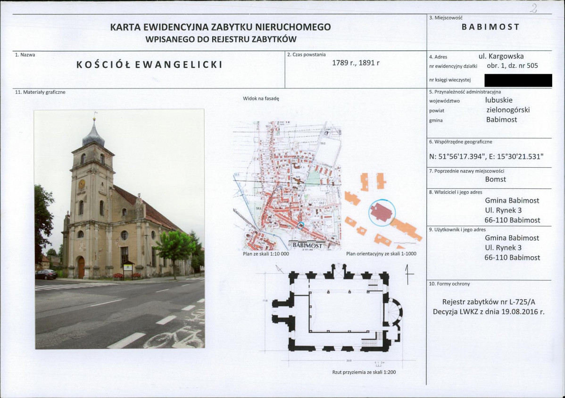The image size is (565, 398).
Task: Click Gmina Babimost under owner section
Action: 512,201
